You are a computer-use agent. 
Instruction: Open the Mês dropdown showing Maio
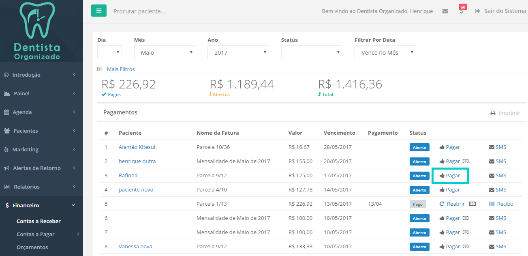pos(165,52)
